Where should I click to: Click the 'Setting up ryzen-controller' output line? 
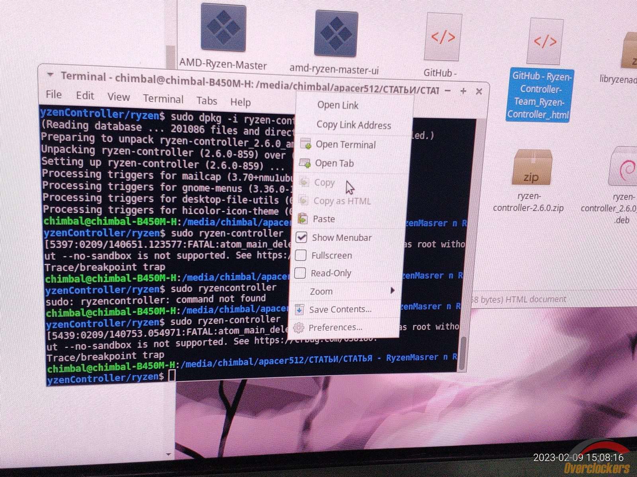click(163, 163)
